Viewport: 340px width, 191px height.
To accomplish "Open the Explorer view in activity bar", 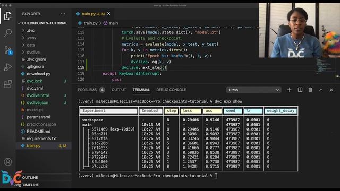I will 8,16.
